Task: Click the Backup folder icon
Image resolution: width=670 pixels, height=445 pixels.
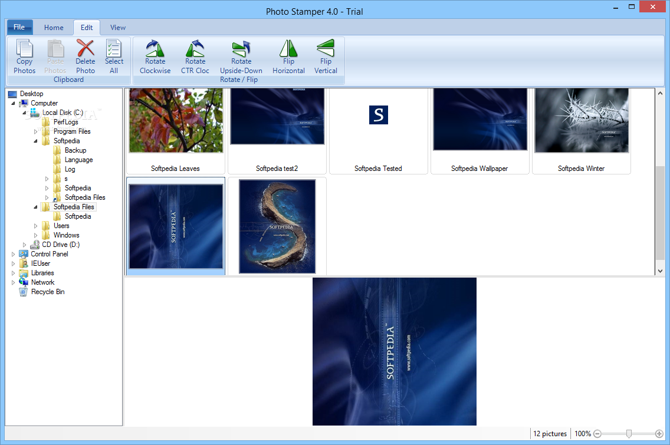Action: coord(57,150)
